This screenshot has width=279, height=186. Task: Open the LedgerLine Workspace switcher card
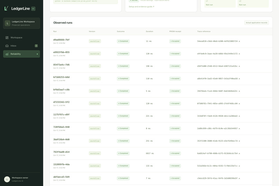tap(21, 23)
